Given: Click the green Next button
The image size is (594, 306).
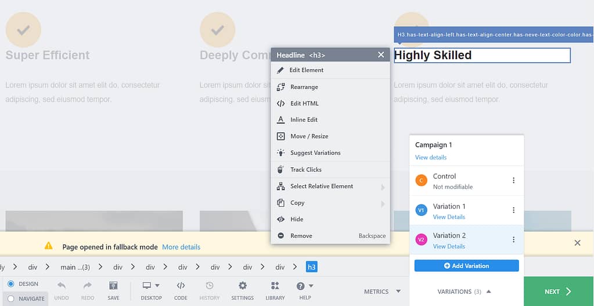Looking at the screenshot, I should pos(559,291).
